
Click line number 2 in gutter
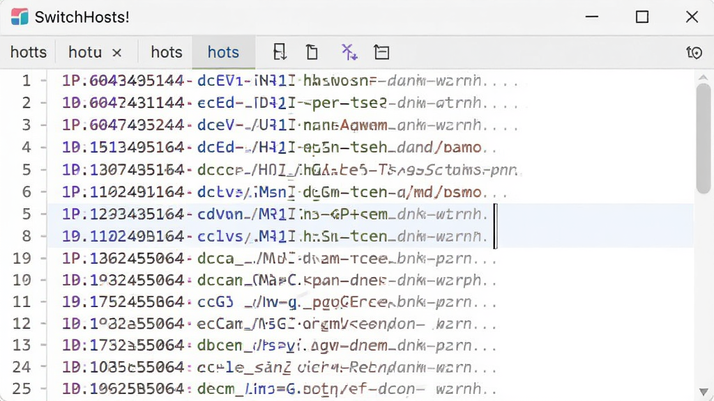(x=26, y=103)
